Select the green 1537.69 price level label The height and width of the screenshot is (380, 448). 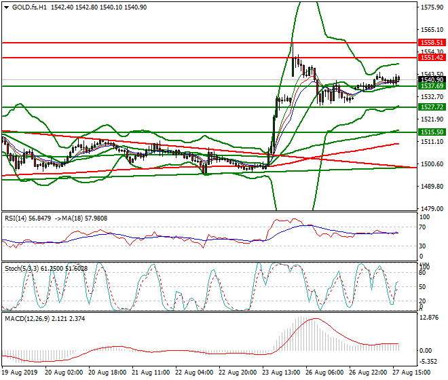click(432, 86)
